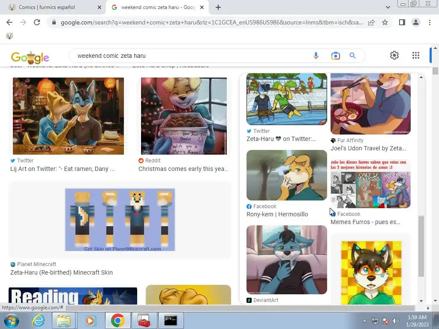Open the udon noodles artwork thumbnail
439x329 pixels.
pos(370,104)
